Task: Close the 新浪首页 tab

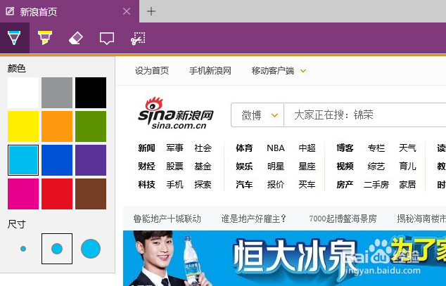Action: click(x=127, y=11)
